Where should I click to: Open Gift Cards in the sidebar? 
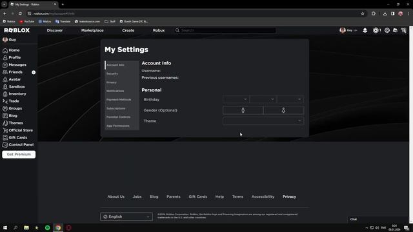pyautogui.click(x=15, y=137)
